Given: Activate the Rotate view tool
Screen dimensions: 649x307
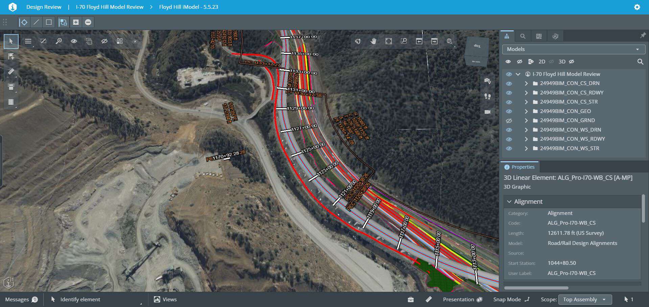Looking at the screenshot, I should tap(358, 41).
